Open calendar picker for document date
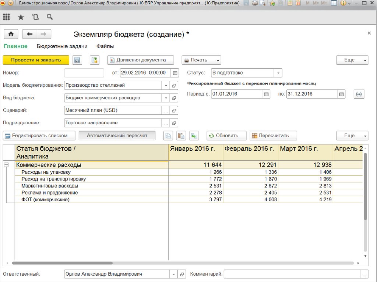The height and width of the screenshot is (282, 377). (175, 73)
